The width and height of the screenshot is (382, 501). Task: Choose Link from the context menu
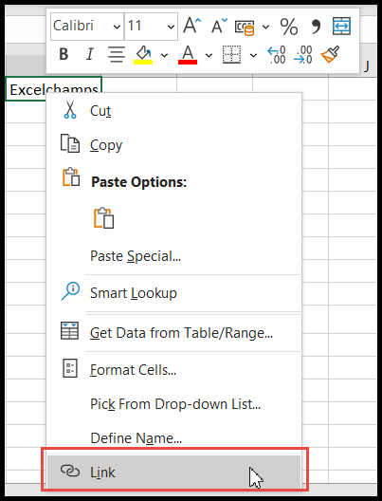pyautogui.click(x=173, y=472)
